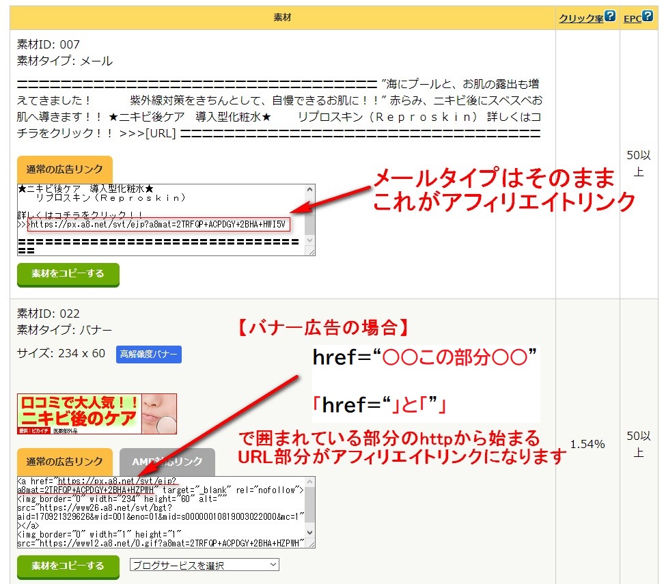Click the resize grip of mail textarea
The image size is (664, 584).
click(312, 252)
